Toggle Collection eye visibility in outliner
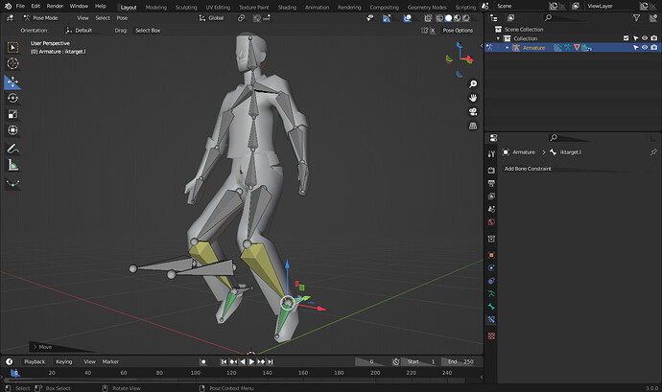662x392 pixels. point(645,38)
